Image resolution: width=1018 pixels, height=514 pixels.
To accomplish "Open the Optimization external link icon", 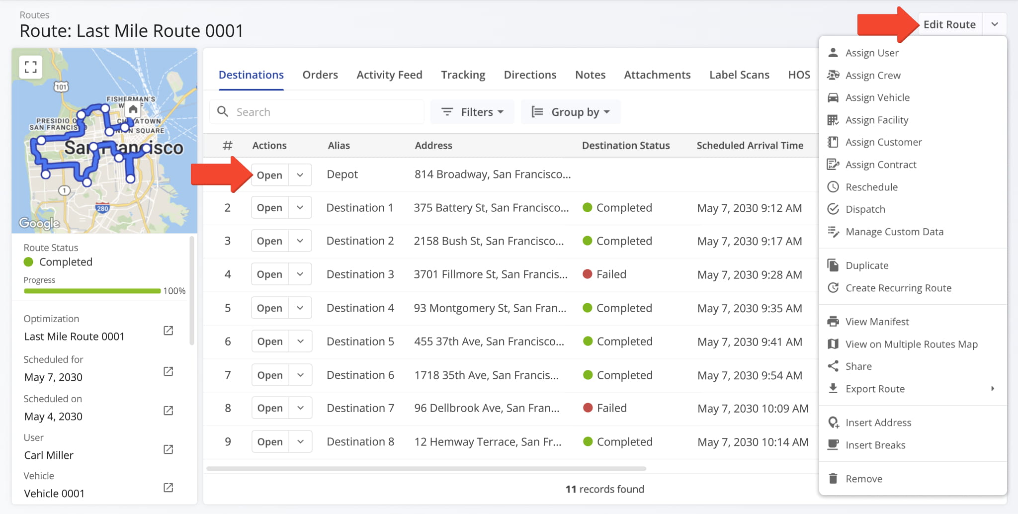I will (169, 331).
